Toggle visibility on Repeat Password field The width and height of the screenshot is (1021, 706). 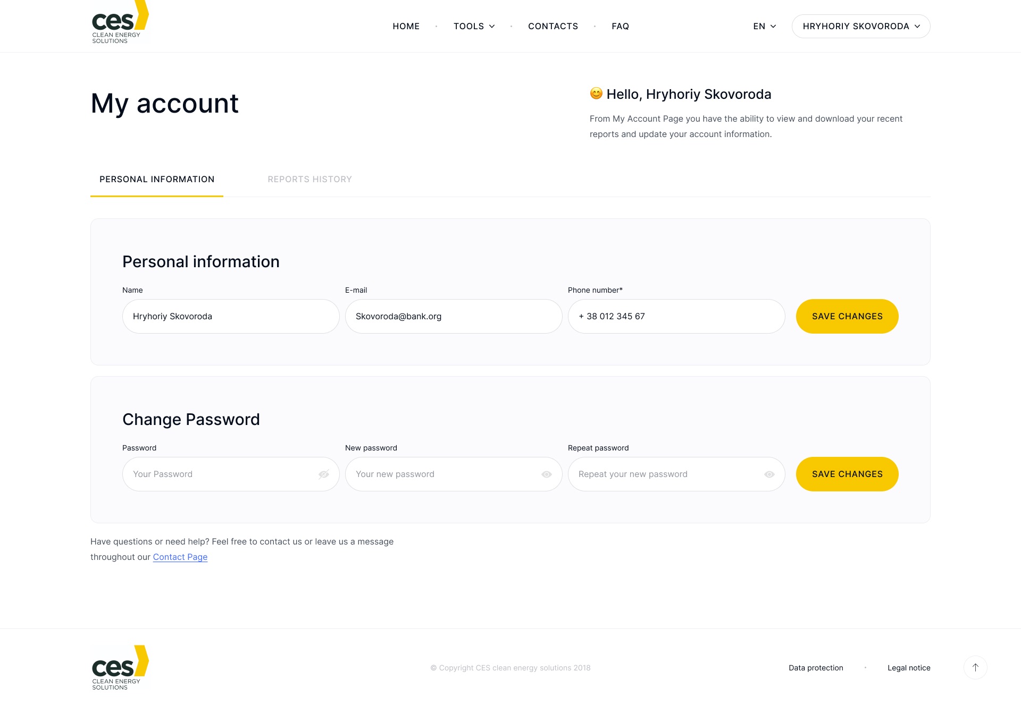click(x=769, y=474)
